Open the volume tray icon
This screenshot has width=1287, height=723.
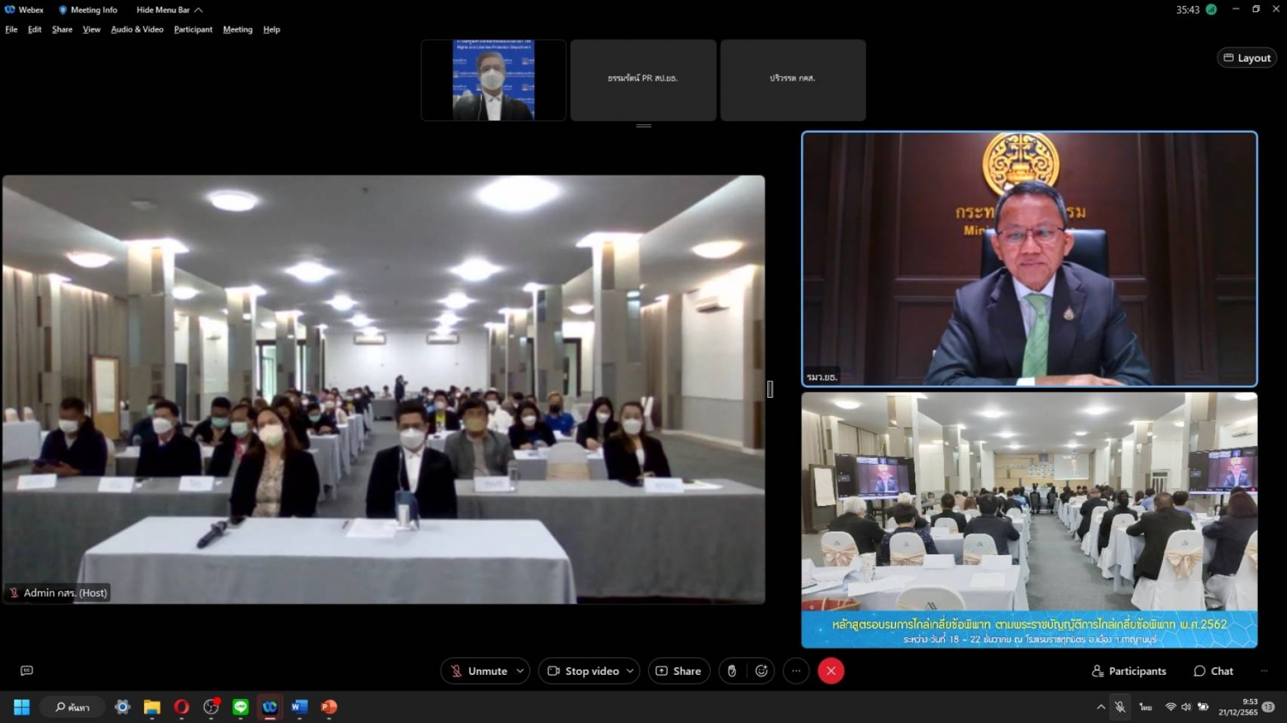click(x=1186, y=707)
